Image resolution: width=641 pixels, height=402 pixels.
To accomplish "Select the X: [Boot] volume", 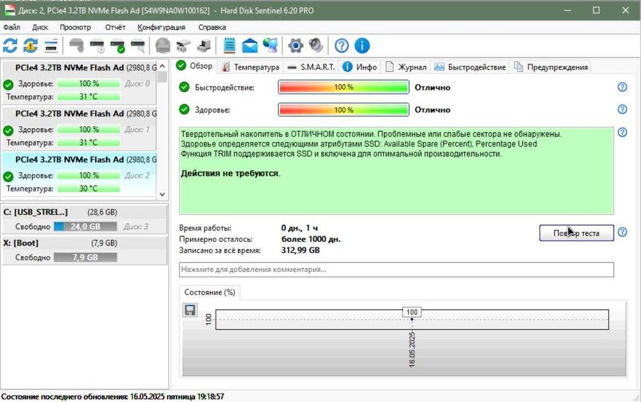I will 85,250.
